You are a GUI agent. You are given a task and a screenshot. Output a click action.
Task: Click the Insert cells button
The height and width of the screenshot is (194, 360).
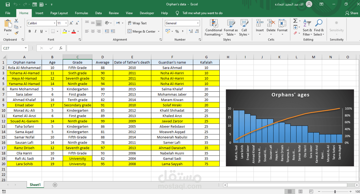[260, 28]
